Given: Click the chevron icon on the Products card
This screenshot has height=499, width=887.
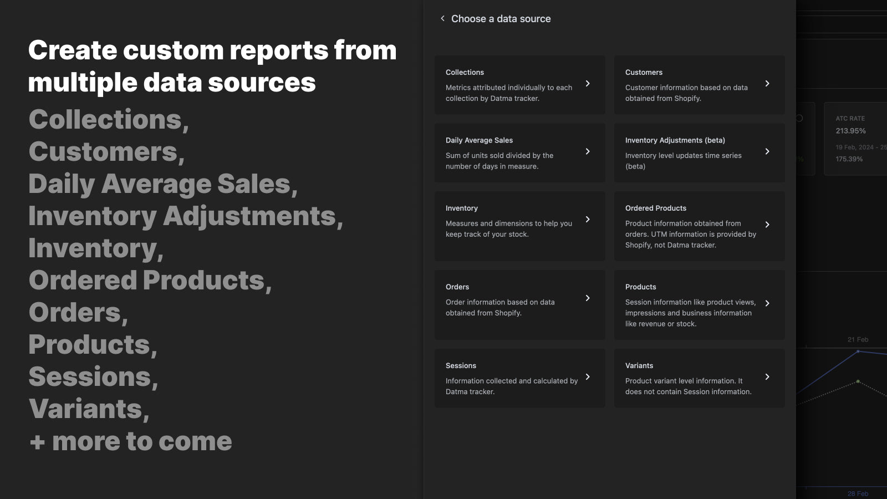Looking at the screenshot, I should coord(768,303).
